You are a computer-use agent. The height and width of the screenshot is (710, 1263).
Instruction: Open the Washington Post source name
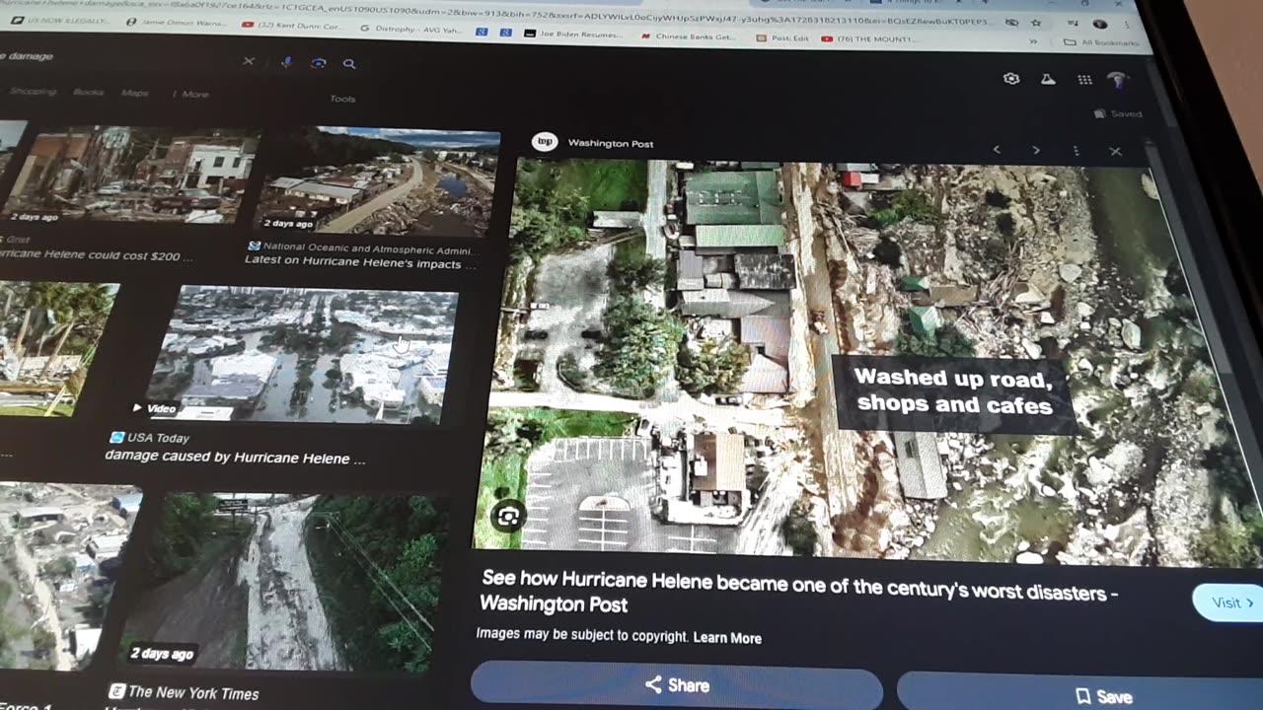(611, 143)
